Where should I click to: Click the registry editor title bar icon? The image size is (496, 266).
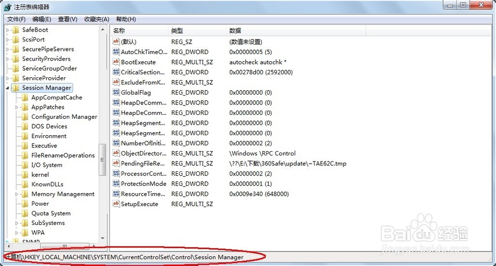click(7, 7)
